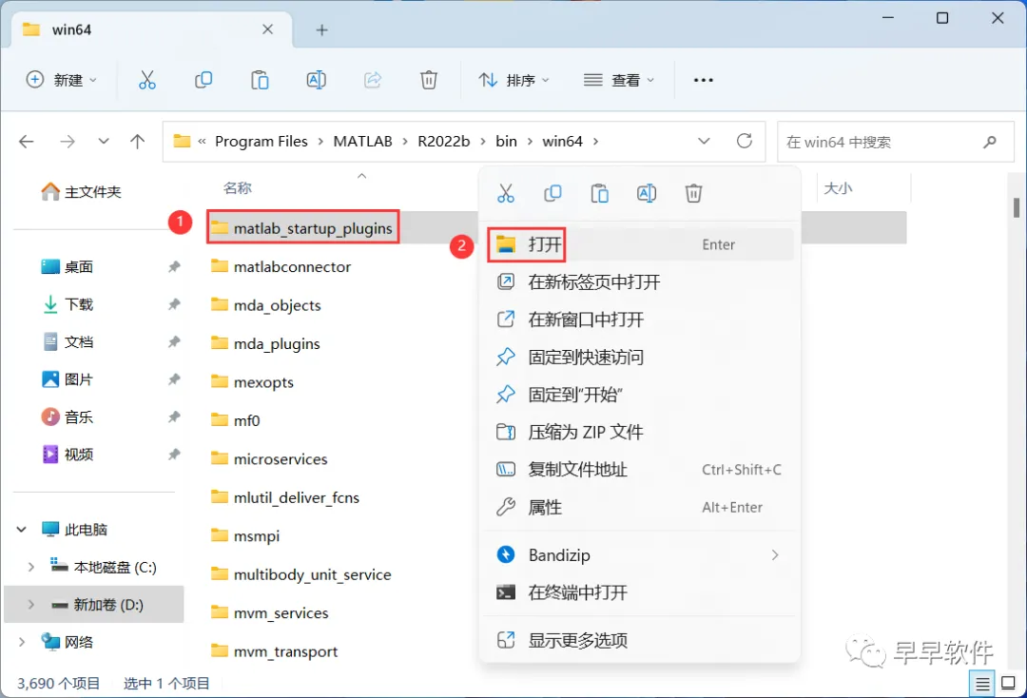Click the vertical scrollbar thumb
Image resolution: width=1027 pixels, height=698 pixels.
point(1016,207)
